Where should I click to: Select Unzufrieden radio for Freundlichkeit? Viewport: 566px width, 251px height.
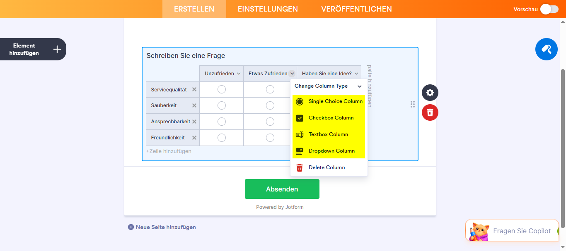tap(222, 138)
